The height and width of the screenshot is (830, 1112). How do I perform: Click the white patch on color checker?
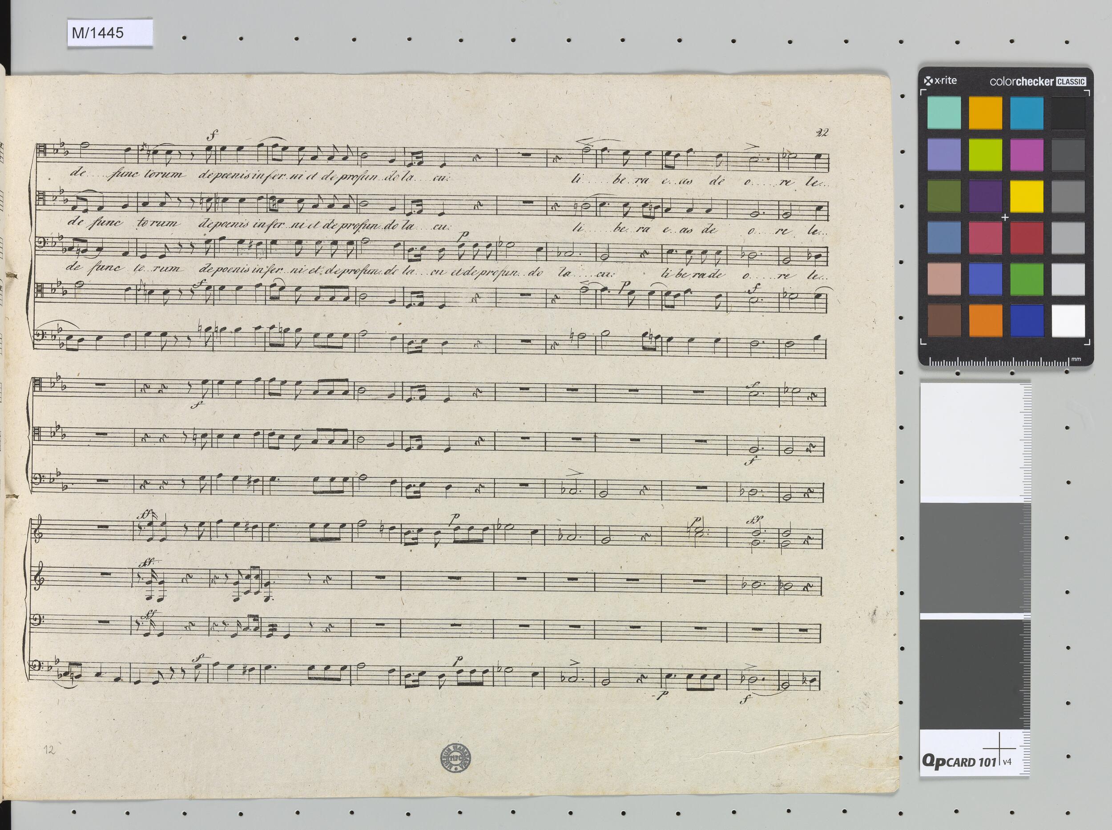coord(1068,321)
